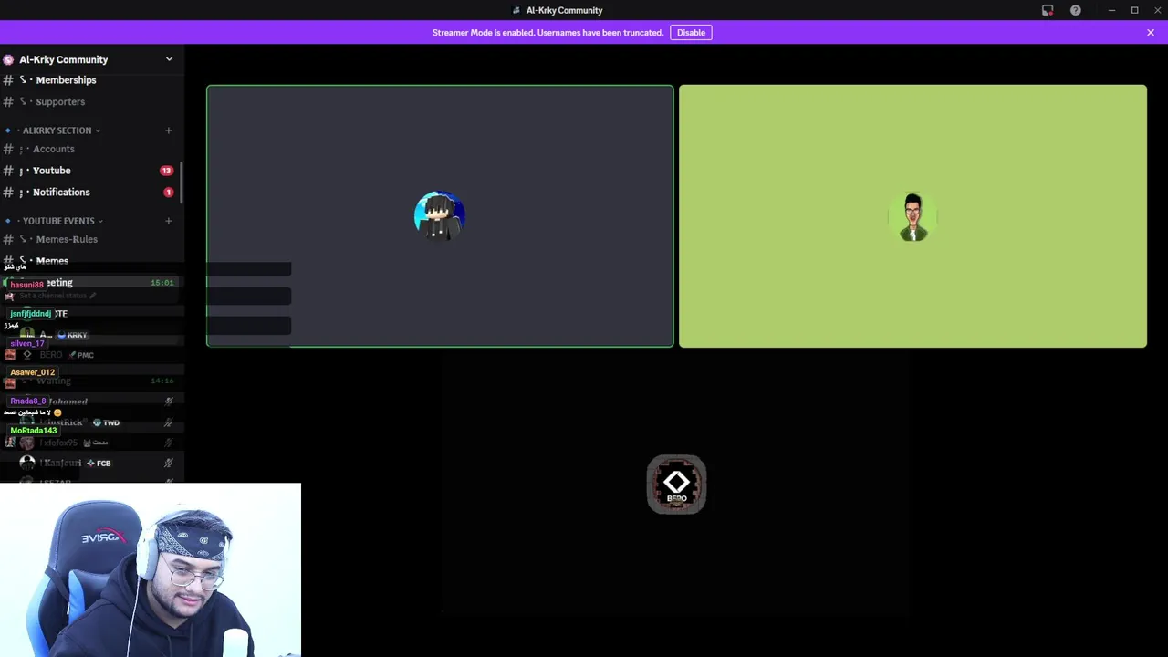The width and height of the screenshot is (1168, 657).
Task: Open the Discord inbox icon
Action: coord(1048,10)
